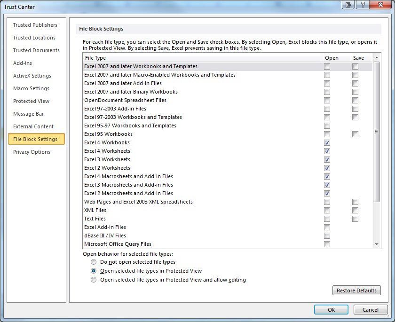Uncheck Open for Excel 3 Worksheets

click(x=327, y=159)
